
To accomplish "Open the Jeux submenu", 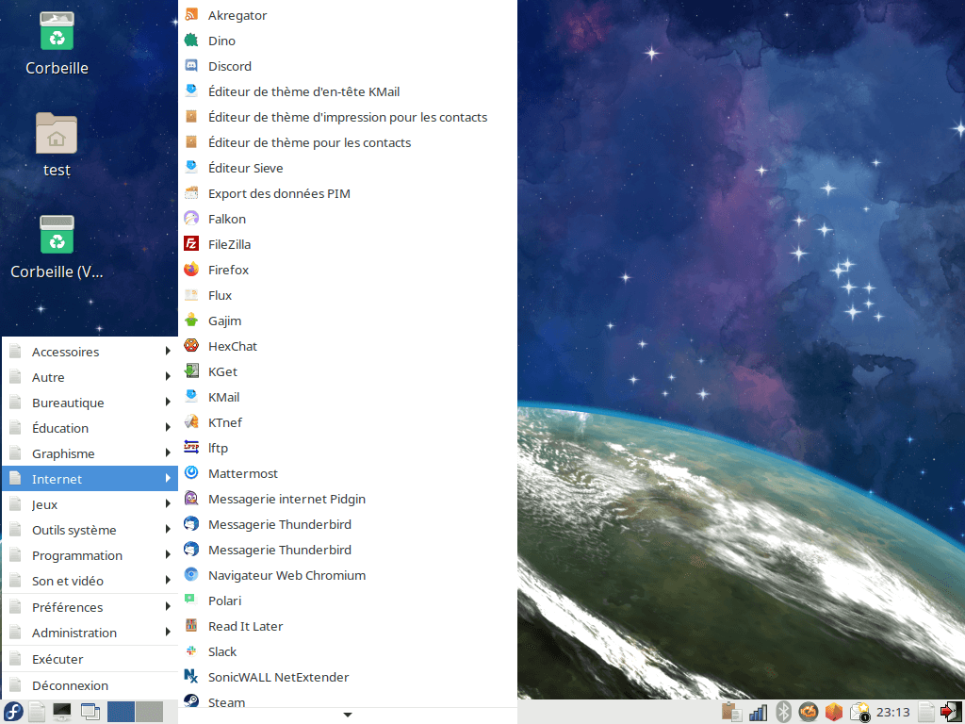I will [90, 504].
